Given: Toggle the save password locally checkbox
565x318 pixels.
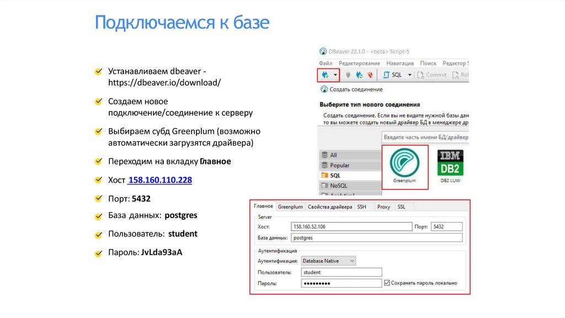Looking at the screenshot, I should point(386,283).
